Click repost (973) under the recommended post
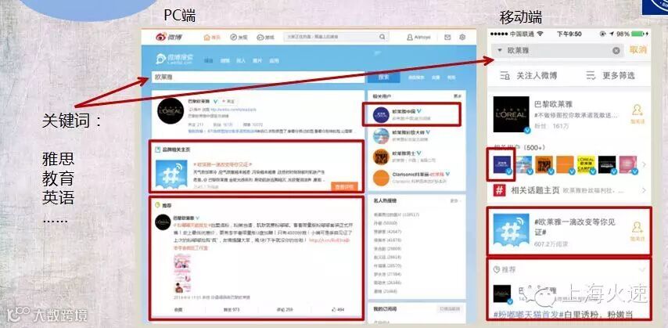Screen dimensions: 668x328 pos(232,309)
